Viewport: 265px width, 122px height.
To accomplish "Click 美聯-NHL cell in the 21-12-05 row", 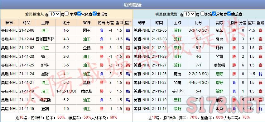I will [142, 30].
